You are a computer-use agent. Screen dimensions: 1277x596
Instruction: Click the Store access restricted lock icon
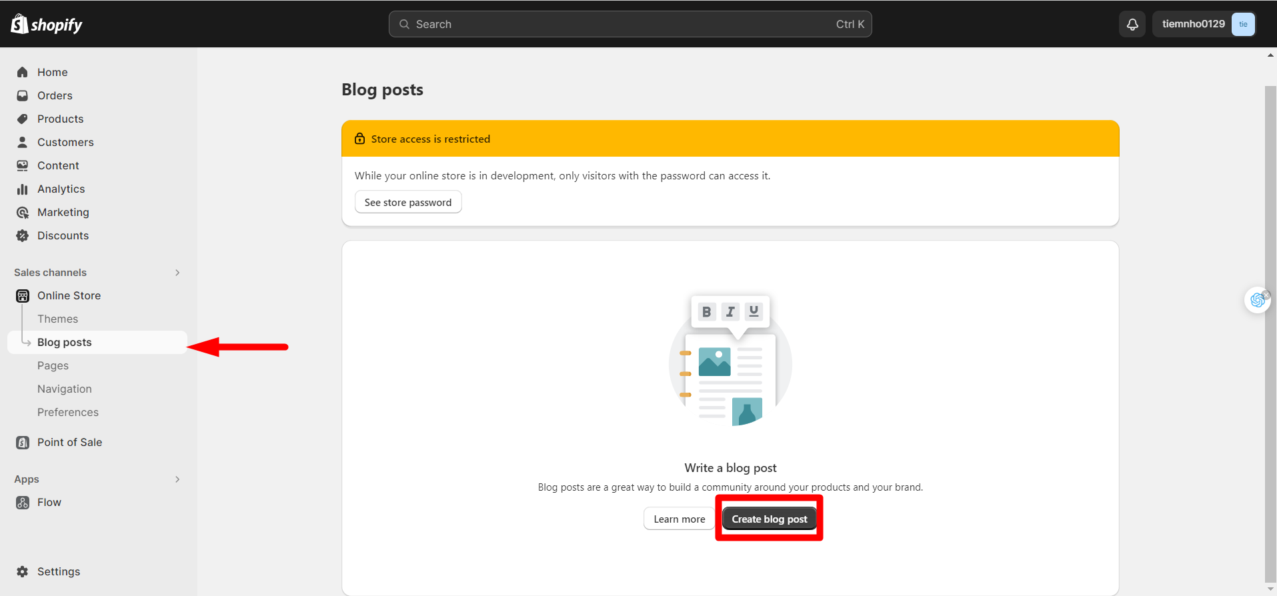point(360,139)
